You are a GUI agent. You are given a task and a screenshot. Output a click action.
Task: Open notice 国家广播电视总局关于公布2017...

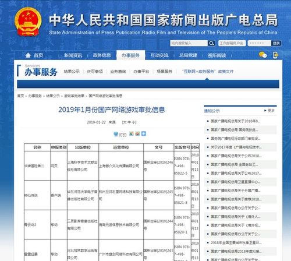point(236,173)
